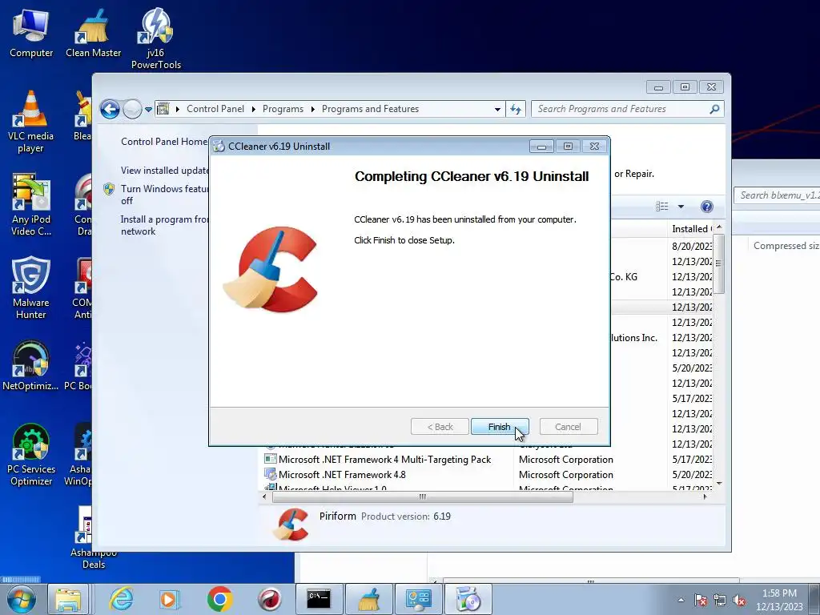
Task: Click the Search blxemu field in the rear window
Action: 777,195
